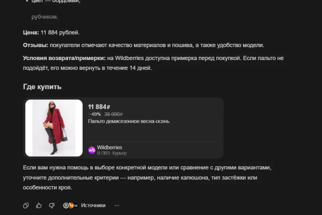Open the three-dot more options menu
The width and height of the screenshot is (322, 215).
pos(117,205)
